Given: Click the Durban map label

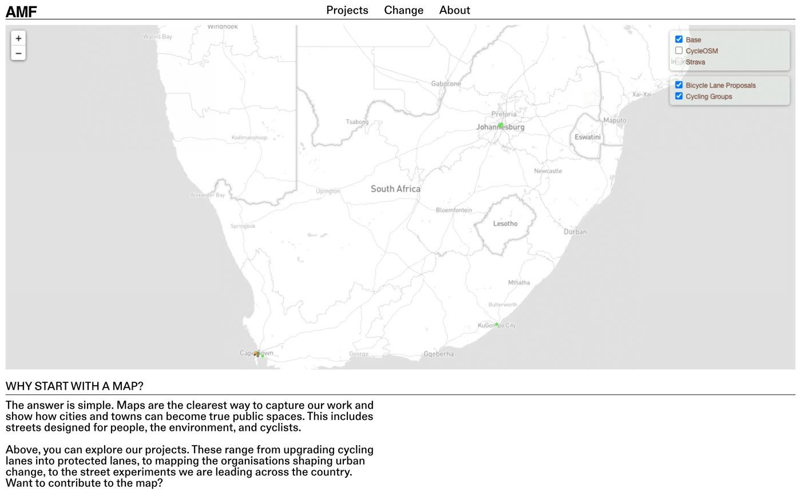Looking at the screenshot, I should point(575,232).
